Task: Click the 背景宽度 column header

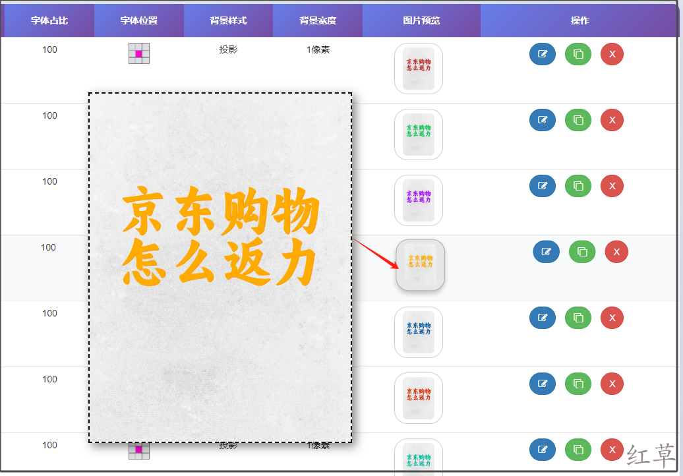Action: tap(318, 20)
